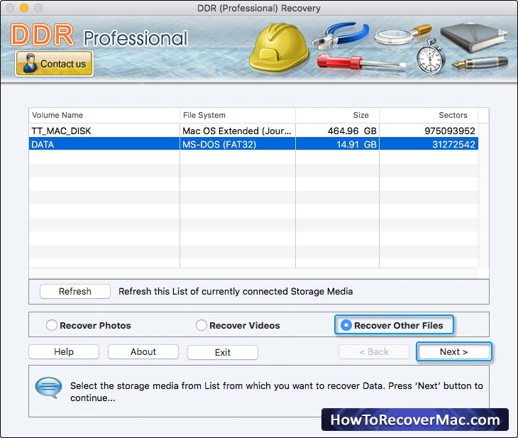Open the Help button
The height and width of the screenshot is (438, 518).
click(x=64, y=351)
